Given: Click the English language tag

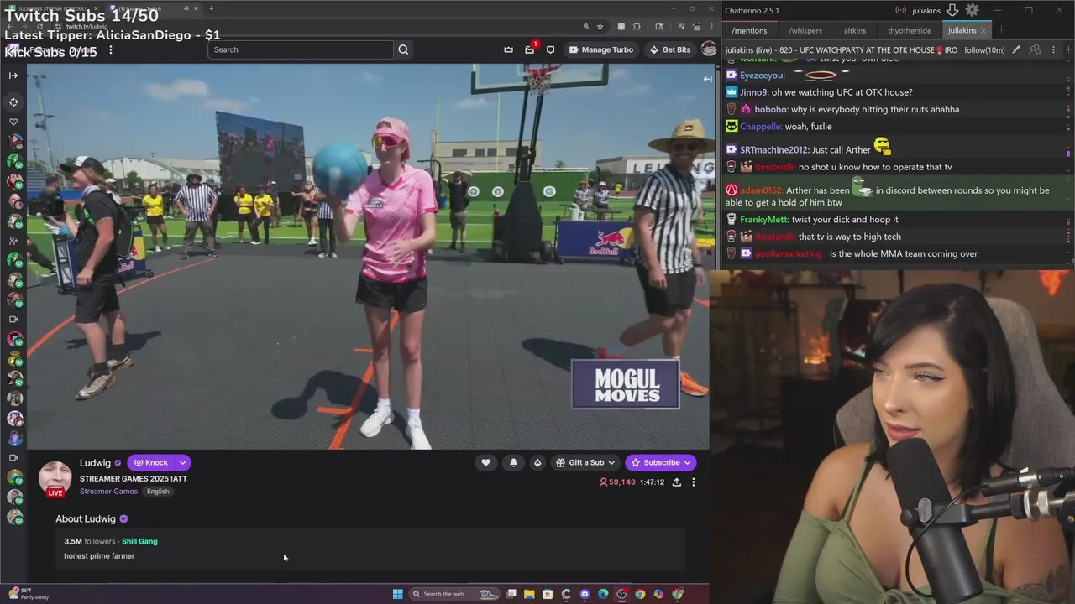Looking at the screenshot, I should (x=158, y=492).
